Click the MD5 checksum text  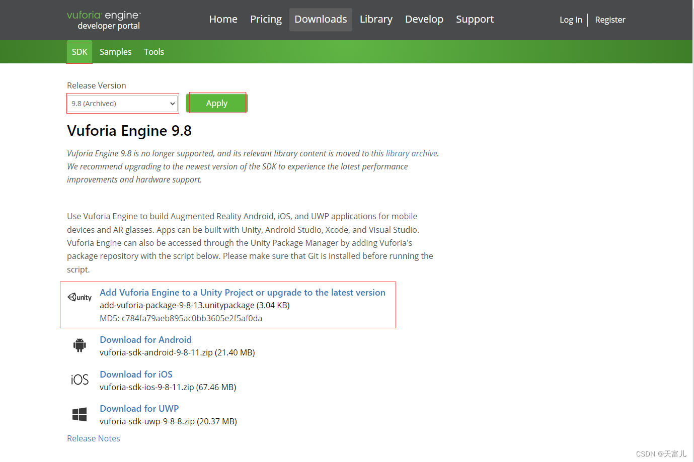[x=181, y=318]
